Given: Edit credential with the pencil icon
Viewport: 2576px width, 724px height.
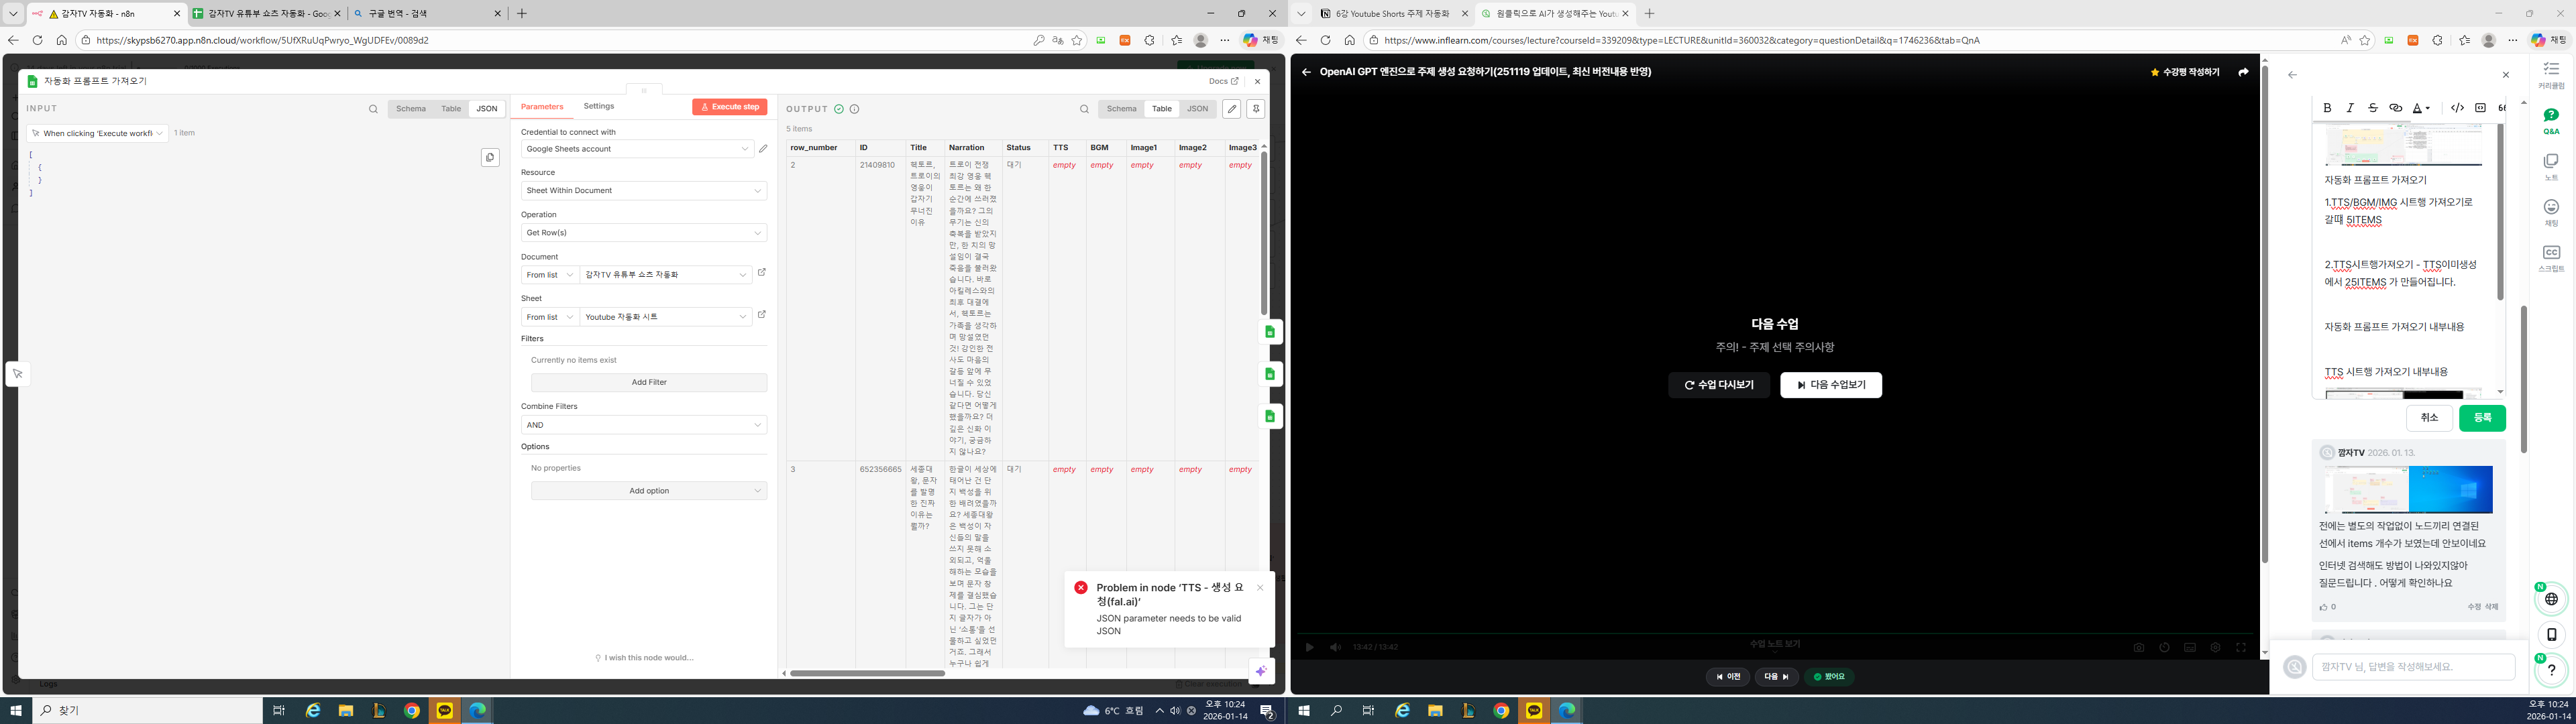Looking at the screenshot, I should (x=763, y=149).
